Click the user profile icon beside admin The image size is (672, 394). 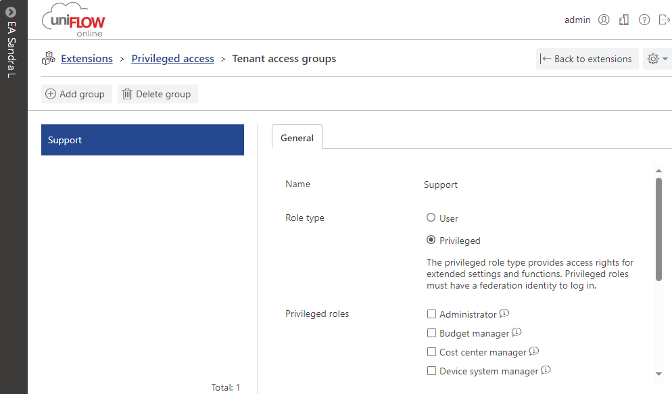coord(604,20)
